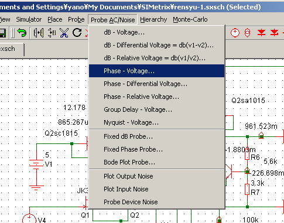The width and height of the screenshot is (284, 223).
Task: Place a current source from the toolbar
Action: 247,33
